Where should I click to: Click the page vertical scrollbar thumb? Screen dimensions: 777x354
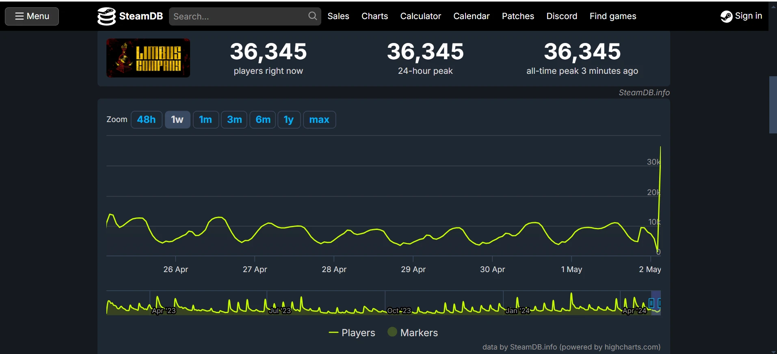click(x=773, y=105)
